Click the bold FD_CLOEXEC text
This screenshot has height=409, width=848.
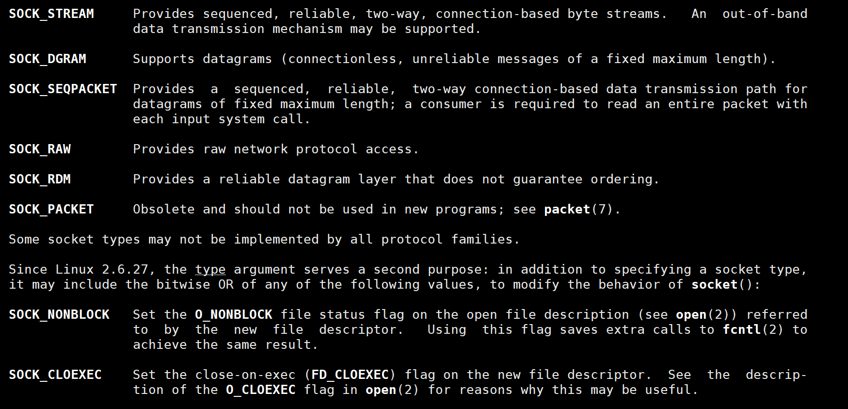(350, 375)
